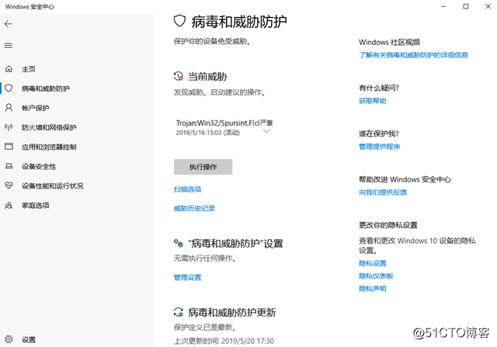Click the 获取帮助 link

click(x=373, y=101)
